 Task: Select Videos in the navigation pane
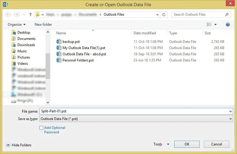[23, 63]
